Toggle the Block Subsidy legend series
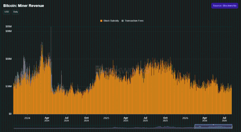 110,21
